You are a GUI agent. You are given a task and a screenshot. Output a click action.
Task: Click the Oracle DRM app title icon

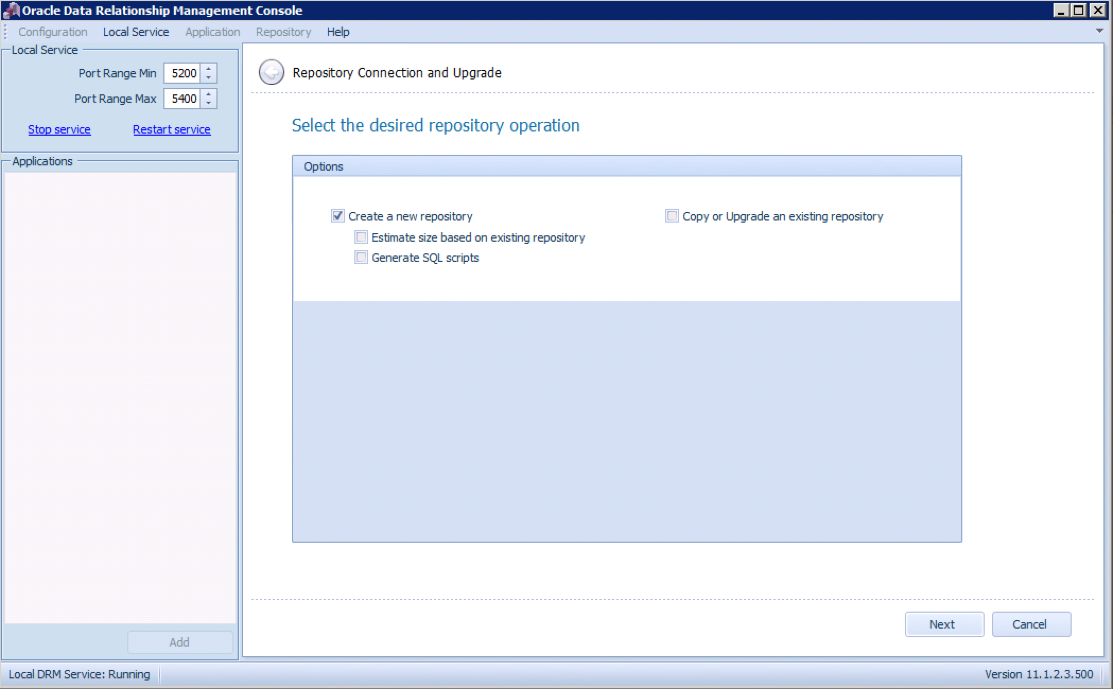click(x=11, y=10)
